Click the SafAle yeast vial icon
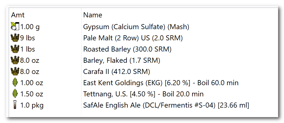 tap(15, 105)
